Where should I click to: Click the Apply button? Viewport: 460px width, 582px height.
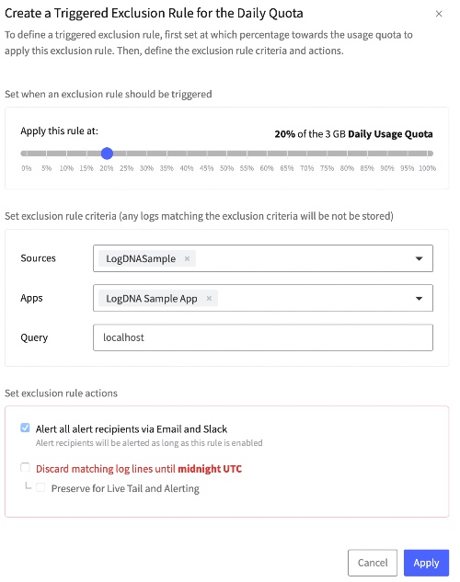point(426,563)
